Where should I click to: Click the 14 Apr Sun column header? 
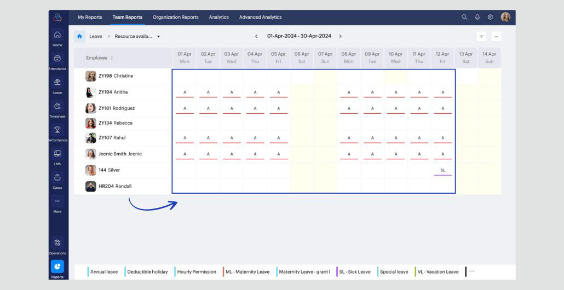click(489, 57)
